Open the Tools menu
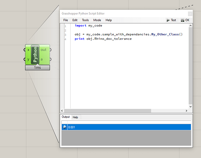This screenshot has height=158, width=201. [85, 20]
